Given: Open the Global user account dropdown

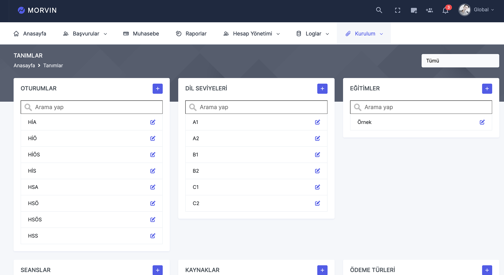Looking at the screenshot, I should (x=476, y=10).
